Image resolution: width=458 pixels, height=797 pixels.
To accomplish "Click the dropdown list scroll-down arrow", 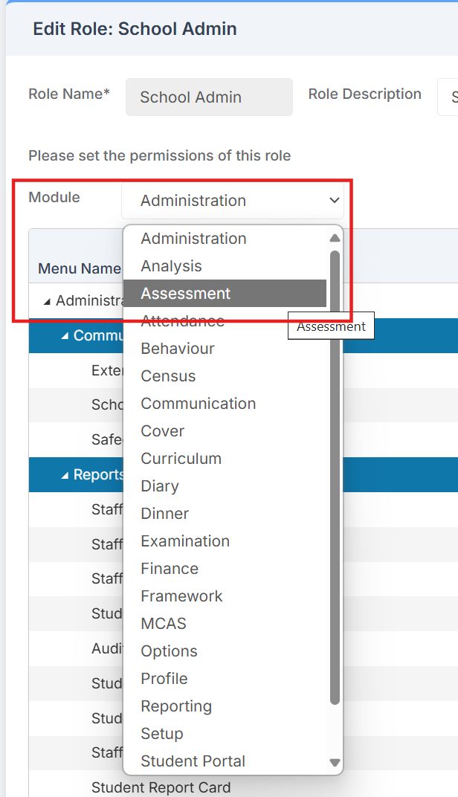I will pos(335,762).
